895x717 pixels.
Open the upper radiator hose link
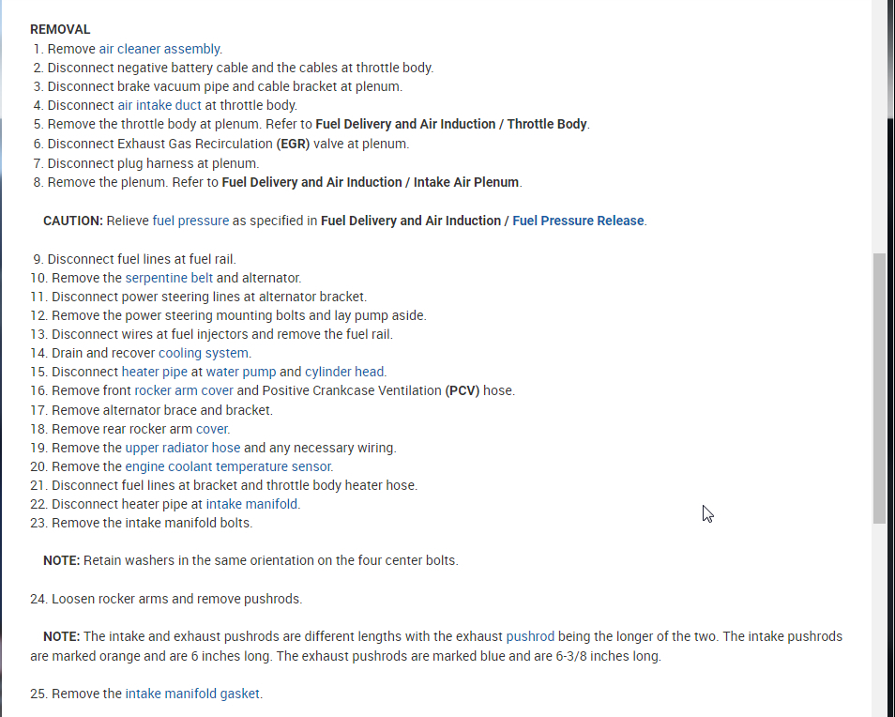[183, 448]
